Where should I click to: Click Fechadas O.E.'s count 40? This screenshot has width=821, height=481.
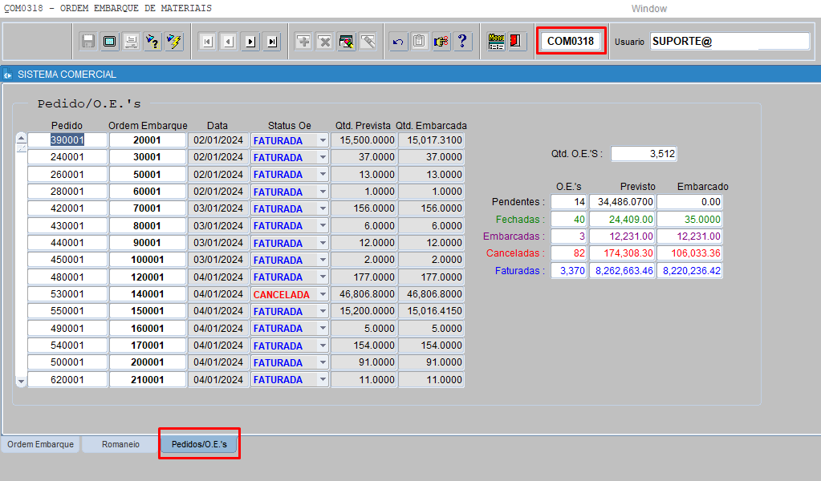pos(569,219)
